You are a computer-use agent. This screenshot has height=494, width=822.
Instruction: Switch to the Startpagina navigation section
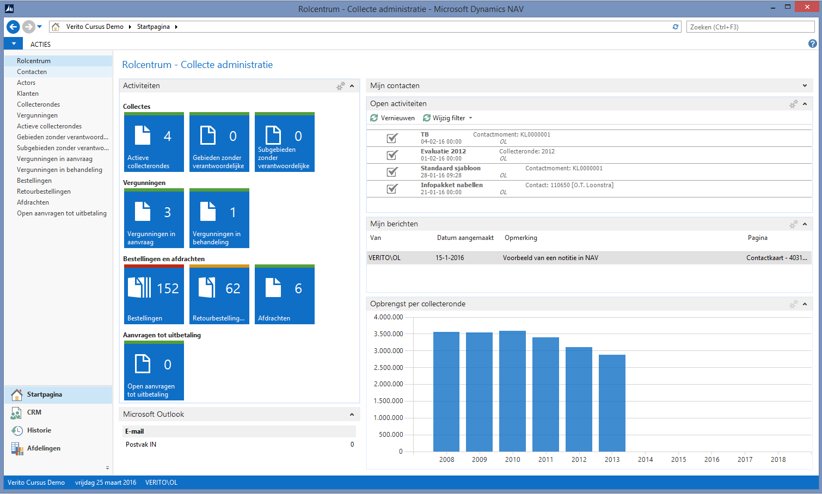click(x=58, y=394)
